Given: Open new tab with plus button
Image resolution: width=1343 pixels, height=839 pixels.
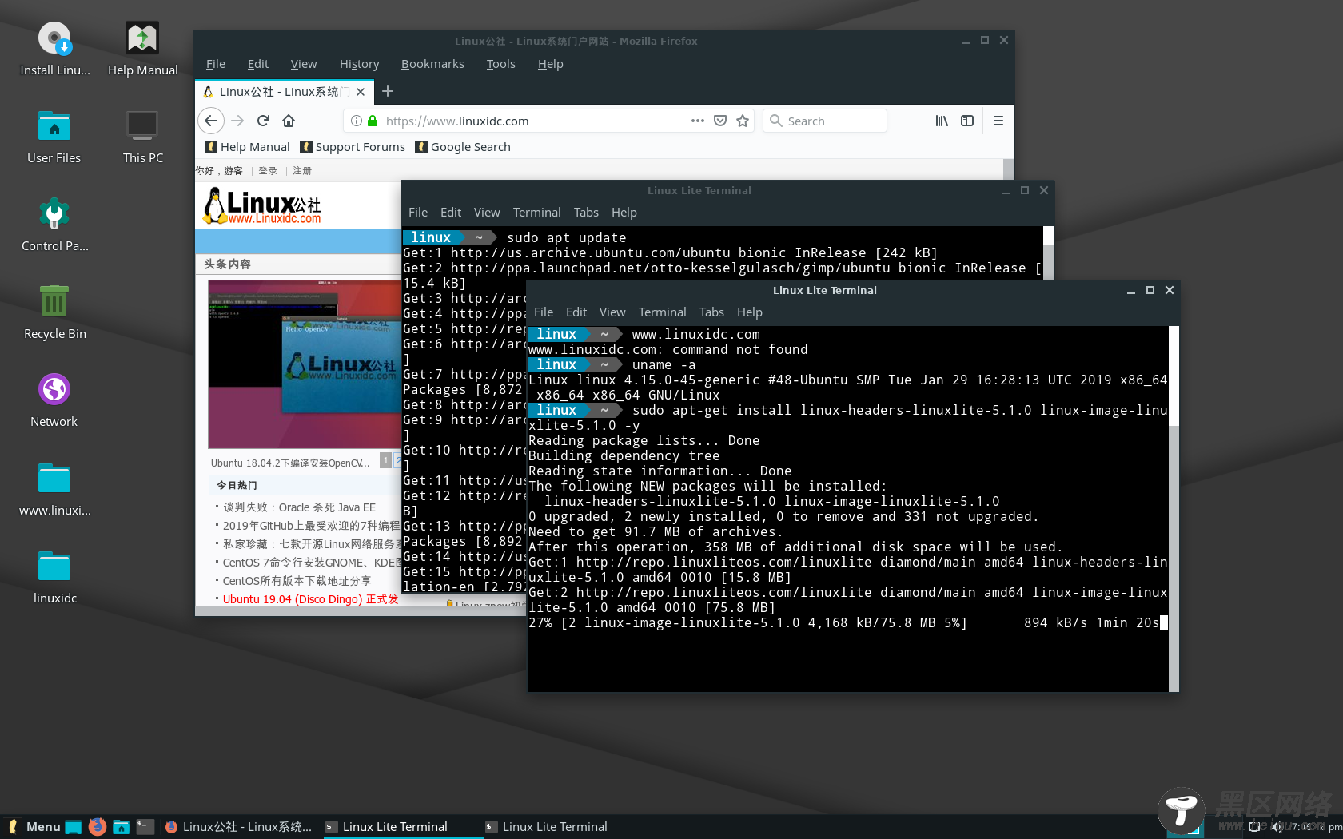Looking at the screenshot, I should click(x=388, y=91).
